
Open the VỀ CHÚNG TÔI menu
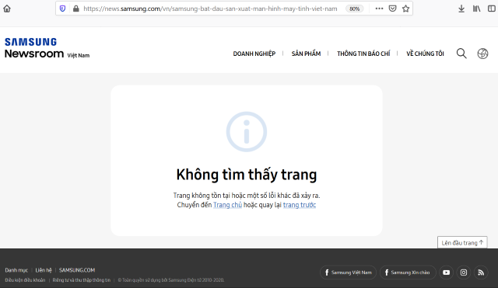[x=425, y=54]
